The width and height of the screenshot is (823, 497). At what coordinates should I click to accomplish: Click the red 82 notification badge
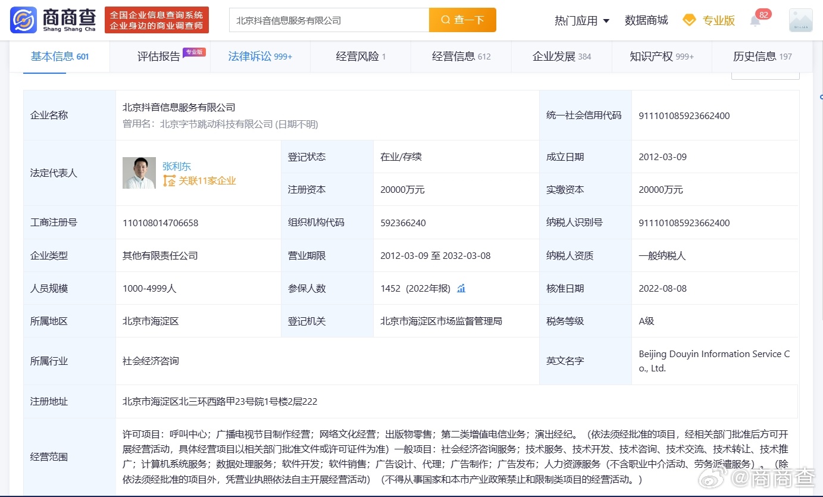(x=763, y=14)
